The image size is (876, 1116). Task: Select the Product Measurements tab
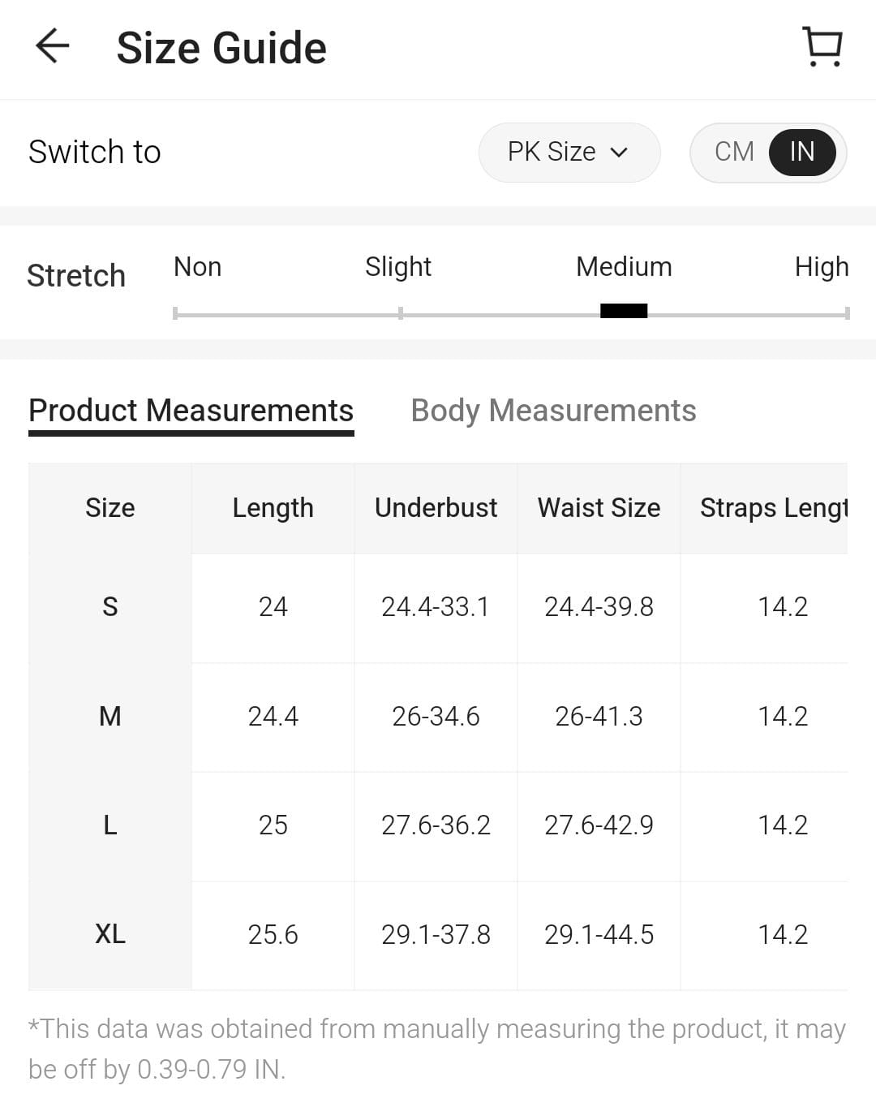coord(191,411)
